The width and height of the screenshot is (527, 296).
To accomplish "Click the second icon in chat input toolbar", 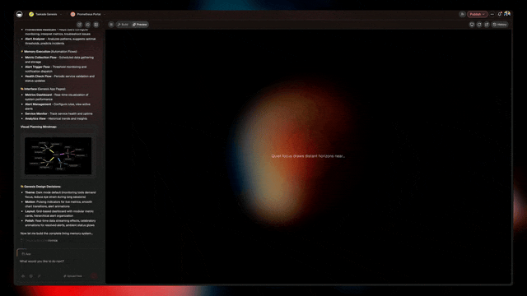I will point(31,276).
